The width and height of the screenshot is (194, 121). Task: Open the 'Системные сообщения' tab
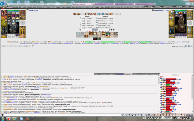coord(107,74)
